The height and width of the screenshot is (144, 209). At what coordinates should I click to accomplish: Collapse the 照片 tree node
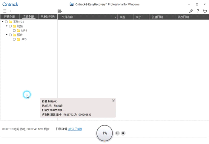[x=7, y=35]
